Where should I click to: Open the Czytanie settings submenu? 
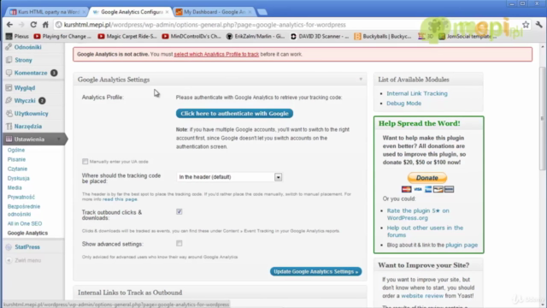(17, 169)
